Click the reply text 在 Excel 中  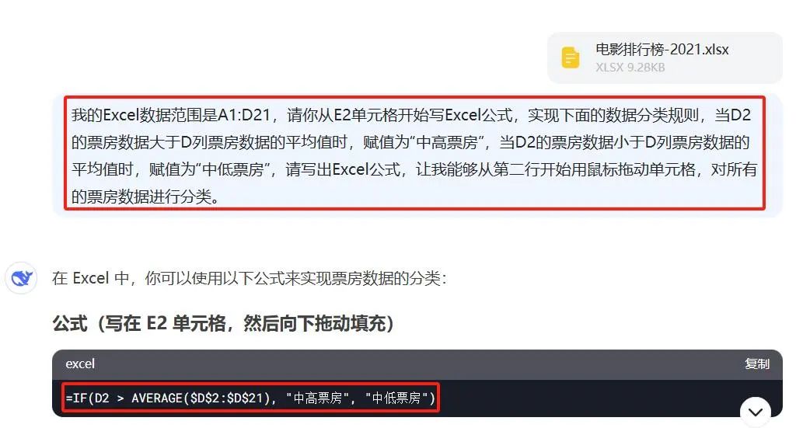[x=249, y=278]
